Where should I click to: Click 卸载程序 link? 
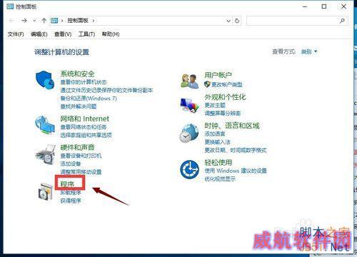[x=71, y=193]
